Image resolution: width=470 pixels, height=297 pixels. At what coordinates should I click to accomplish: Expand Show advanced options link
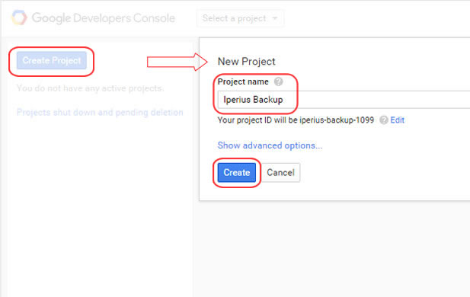tap(270, 145)
